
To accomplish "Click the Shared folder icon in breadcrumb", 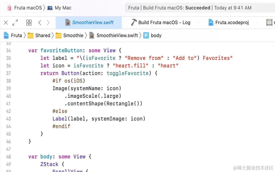I will [x=30, y=36].
